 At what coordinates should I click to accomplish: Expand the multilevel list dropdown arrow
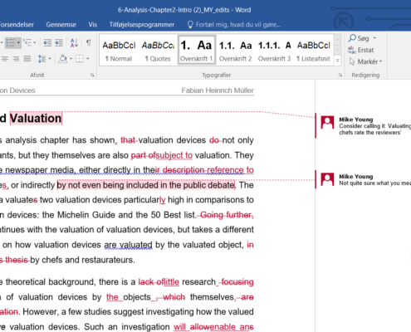pos(35,43)
